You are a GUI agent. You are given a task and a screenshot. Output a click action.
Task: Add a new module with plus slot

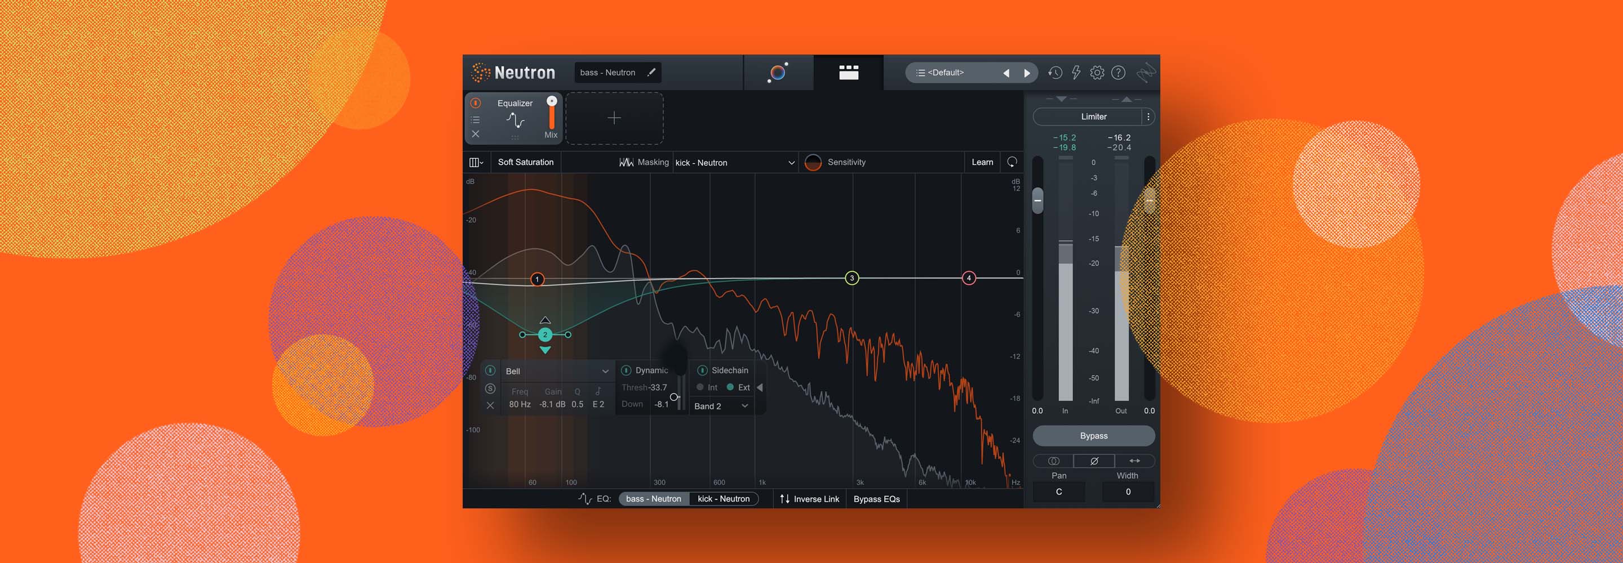coord(614,118)
